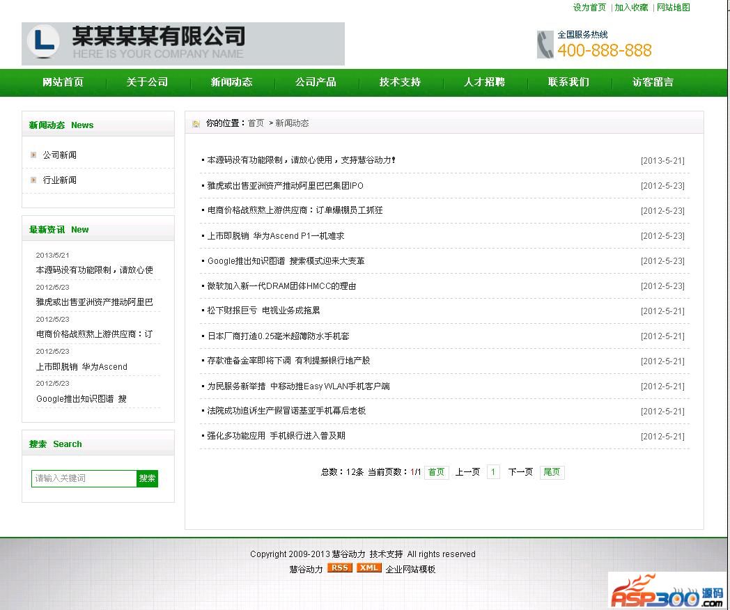This screenshot has height=610, width=730.
Task: Click sidebar latest item 上市即脱销 华为Ascend
Action: 81,367
